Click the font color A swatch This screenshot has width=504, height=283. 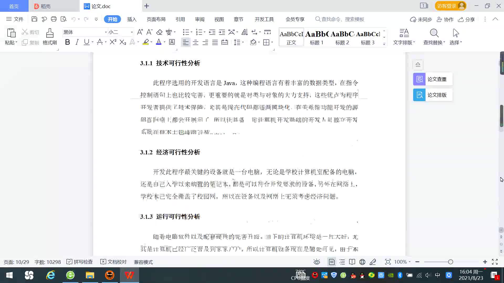[159, 42]
